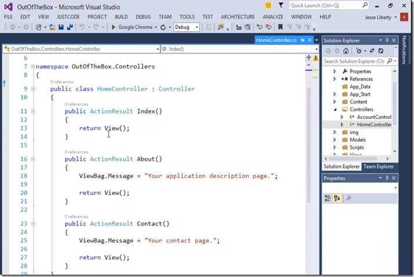Viewport: 414px width, 277px height.
Task: Collapse the HomeController class on line 9
Action: (x=33, y=89)
